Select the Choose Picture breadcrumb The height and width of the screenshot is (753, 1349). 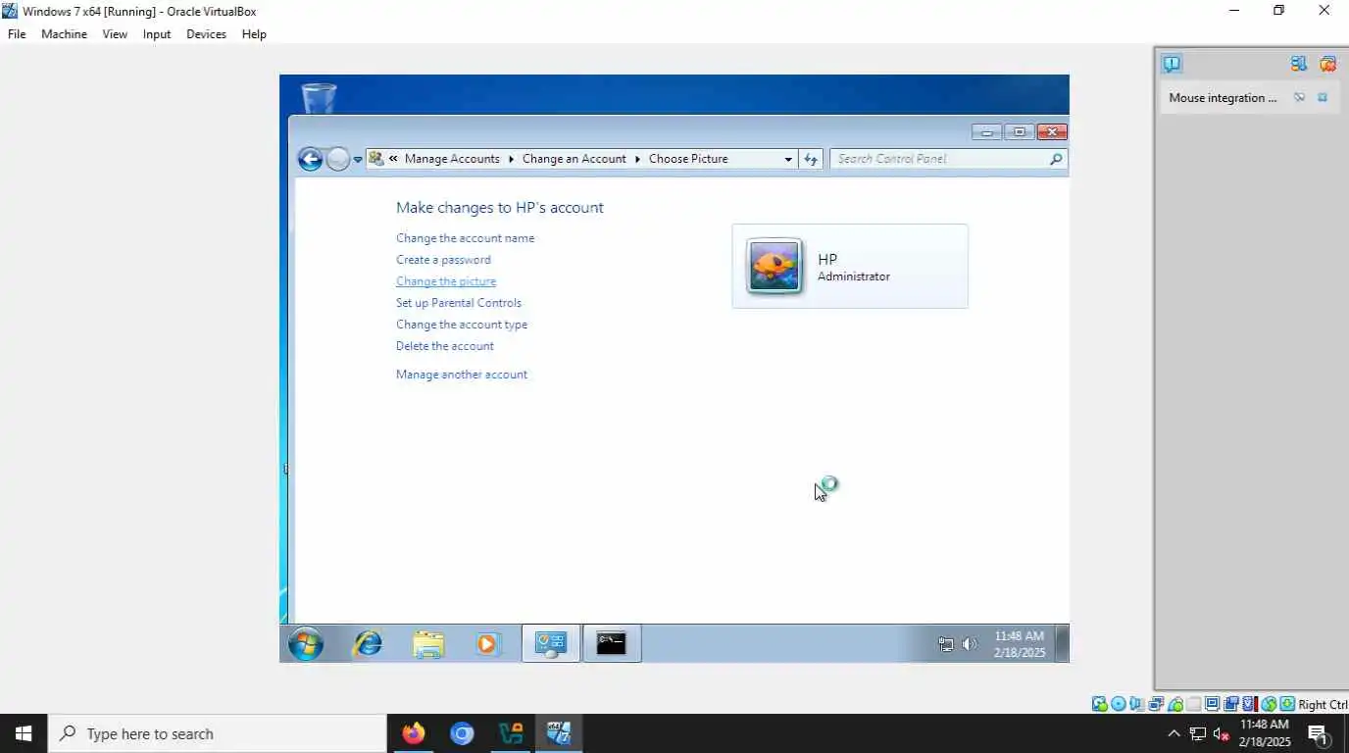[x=688, y=159]
